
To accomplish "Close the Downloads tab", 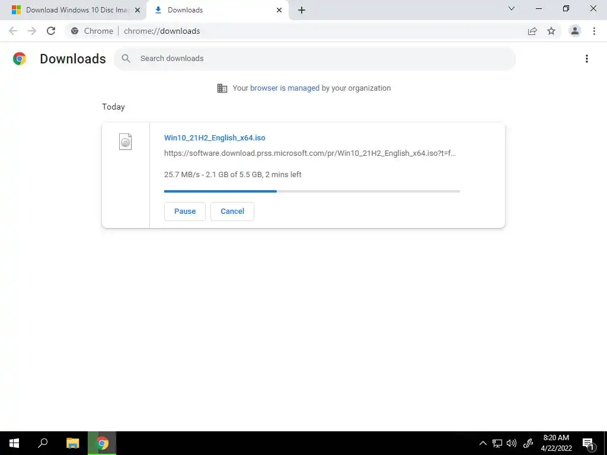I will 279,10.
